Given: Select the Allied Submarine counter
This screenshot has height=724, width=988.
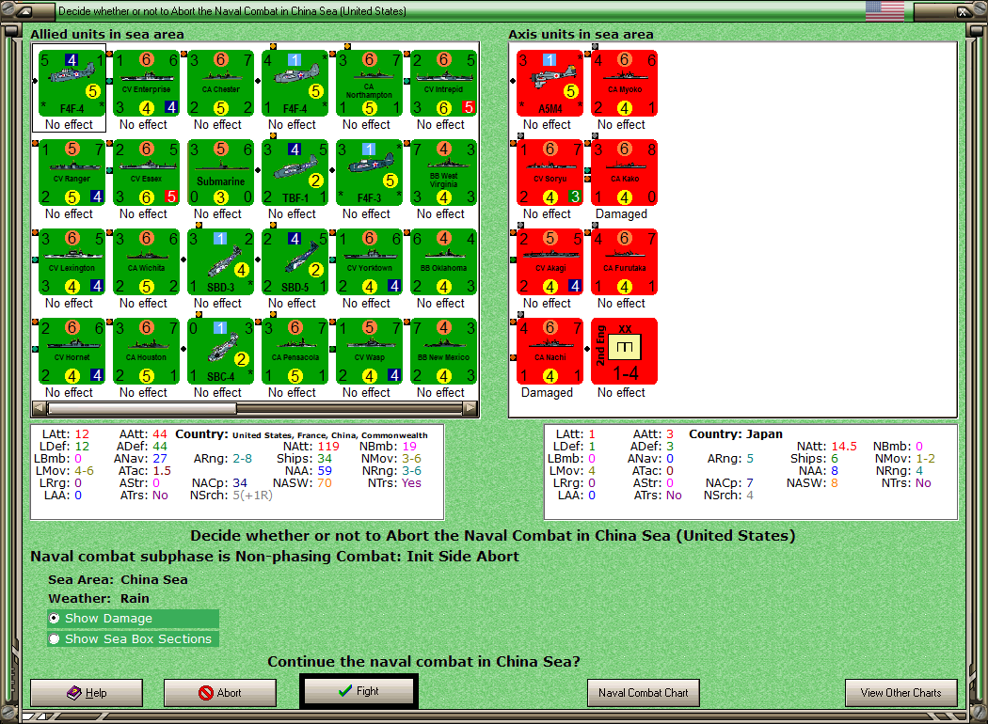Looking at the screenshot, I should (x=220, y=173).
